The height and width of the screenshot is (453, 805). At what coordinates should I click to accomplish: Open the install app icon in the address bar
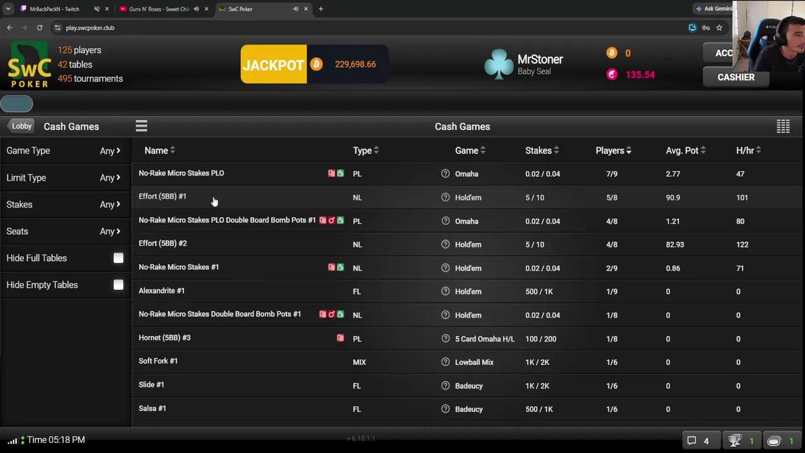pos(692,28)
